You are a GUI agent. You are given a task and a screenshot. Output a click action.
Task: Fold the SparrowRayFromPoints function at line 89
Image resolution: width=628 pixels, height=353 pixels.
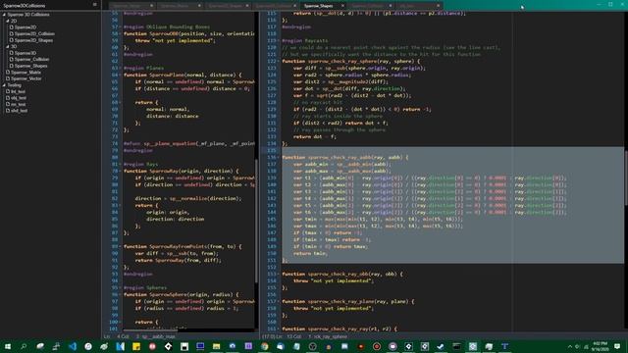(120, 246)
